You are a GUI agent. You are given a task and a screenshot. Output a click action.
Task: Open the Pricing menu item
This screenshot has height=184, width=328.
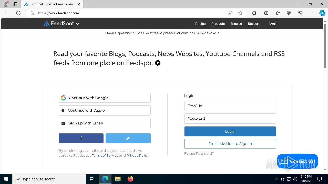(x=200, y=24)
